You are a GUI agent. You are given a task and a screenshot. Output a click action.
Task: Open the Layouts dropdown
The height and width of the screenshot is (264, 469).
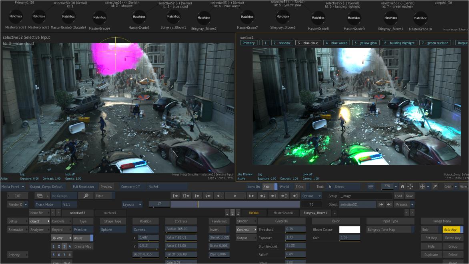(132, 204)
